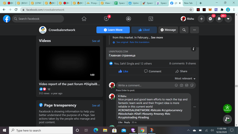Screen dimensions: 238x134
Task: Bookmark the page with star icon
Action: pos(191,10)
